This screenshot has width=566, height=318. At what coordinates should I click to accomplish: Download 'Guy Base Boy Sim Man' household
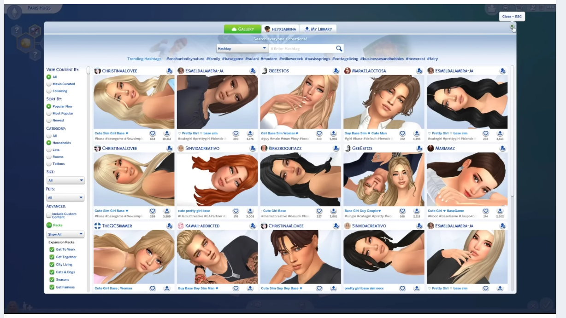coord(250,289)
